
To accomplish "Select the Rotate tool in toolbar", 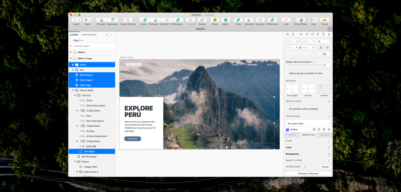I will 202,20.
